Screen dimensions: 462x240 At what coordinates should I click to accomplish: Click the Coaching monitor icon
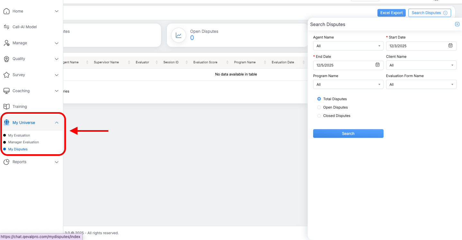coord(6,91)
